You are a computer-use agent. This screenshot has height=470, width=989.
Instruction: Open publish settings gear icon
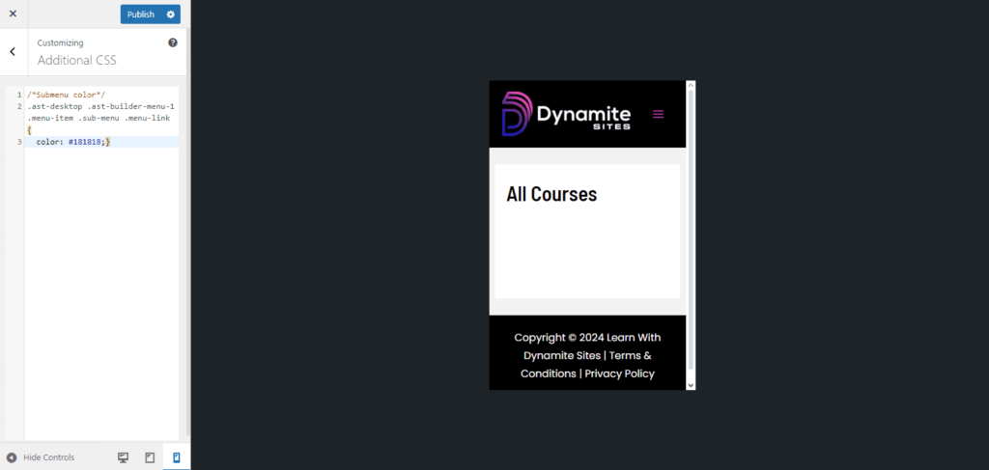171,14
